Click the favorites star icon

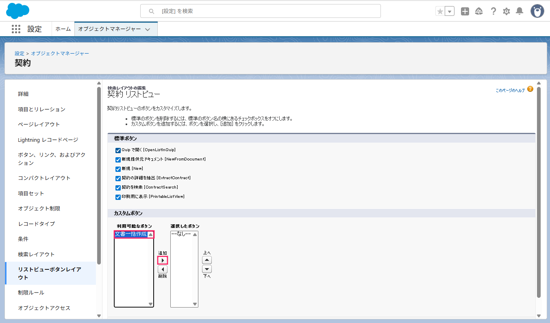(x=440, y=11)
